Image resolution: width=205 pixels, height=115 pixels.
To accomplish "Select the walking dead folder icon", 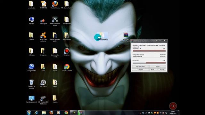I will (67, 36).
